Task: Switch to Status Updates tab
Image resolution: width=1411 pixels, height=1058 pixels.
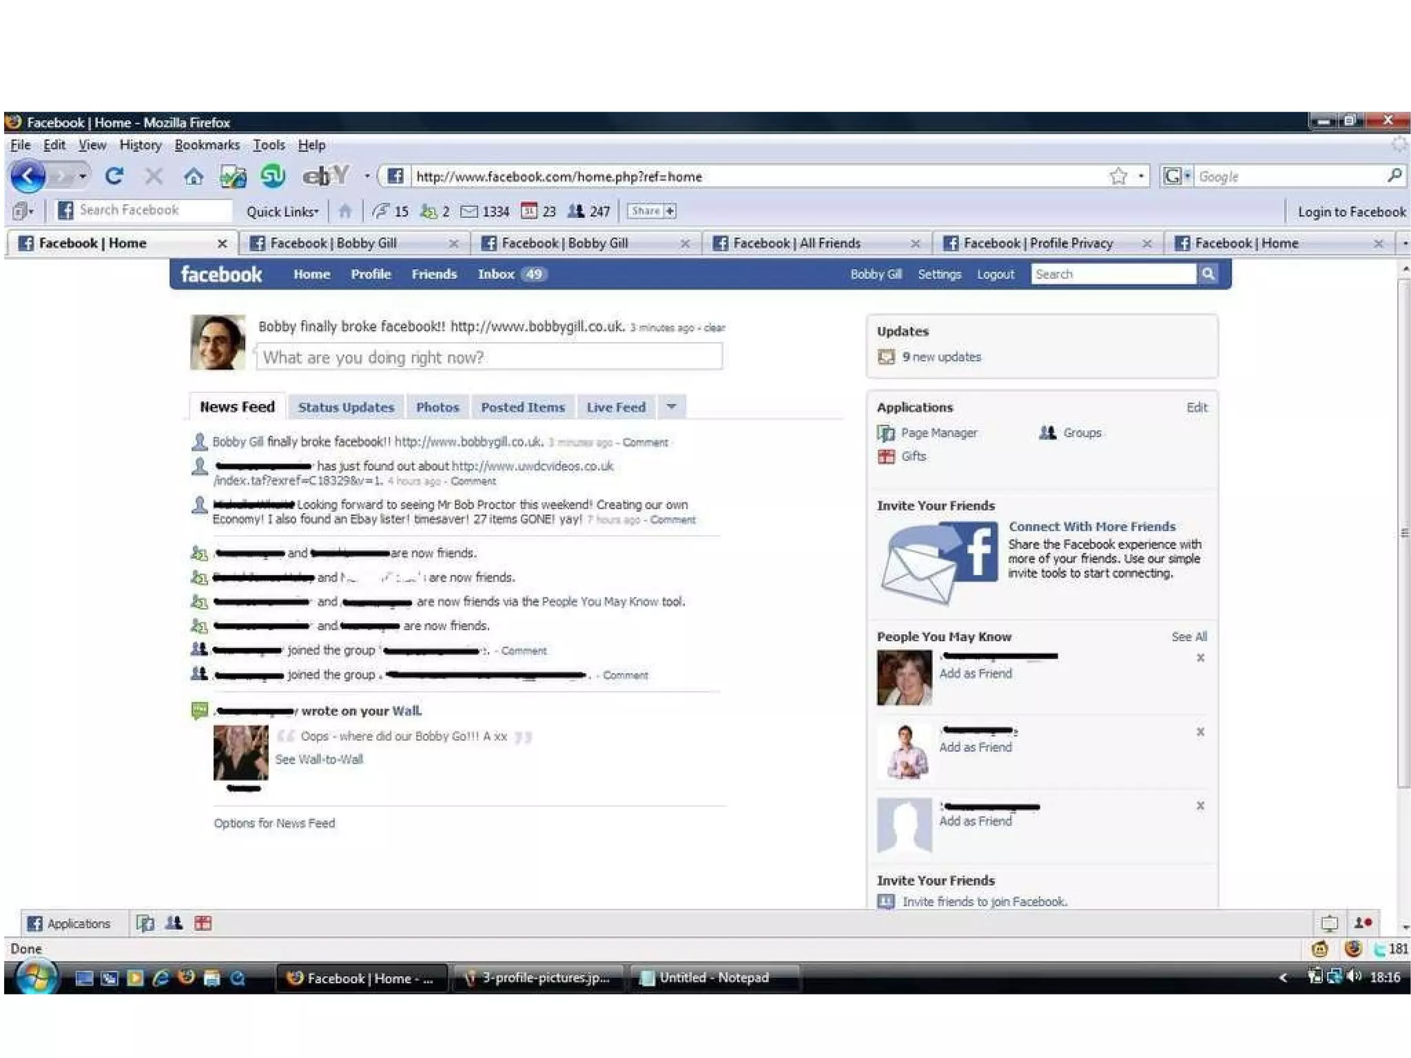Action: (x=346, y=407)
